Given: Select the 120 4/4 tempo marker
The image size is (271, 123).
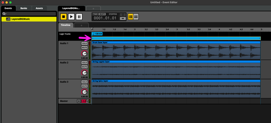Looking at the screenshot, I should pos(97,34).
